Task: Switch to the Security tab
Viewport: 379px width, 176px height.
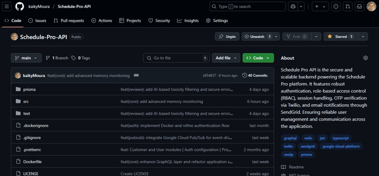Action: click(x=159, y=21)
